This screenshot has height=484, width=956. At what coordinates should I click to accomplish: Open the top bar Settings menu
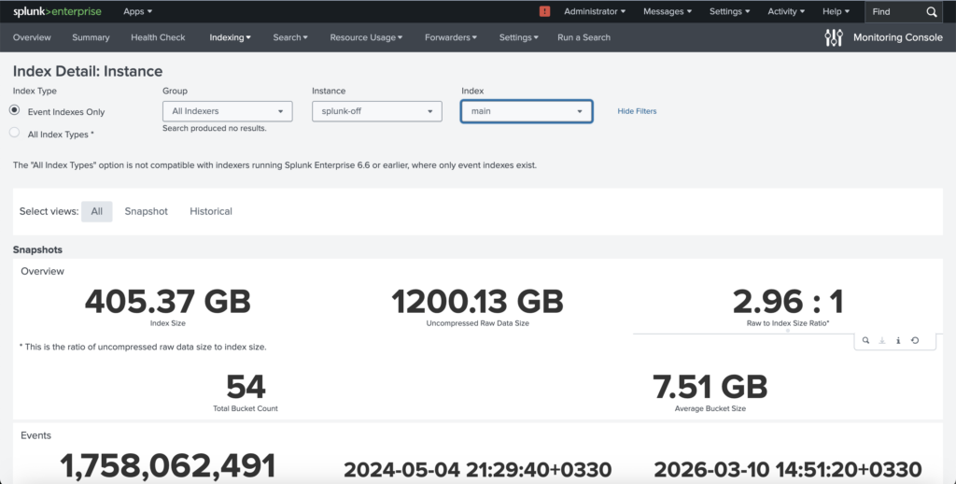click(x=729, y=11)
